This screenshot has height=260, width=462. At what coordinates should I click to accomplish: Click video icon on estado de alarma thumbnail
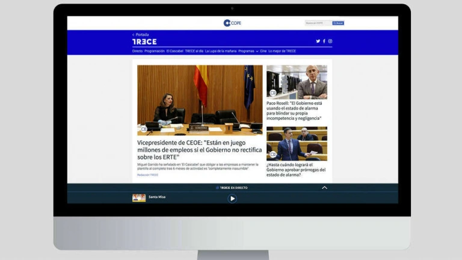tap(273, 155)
